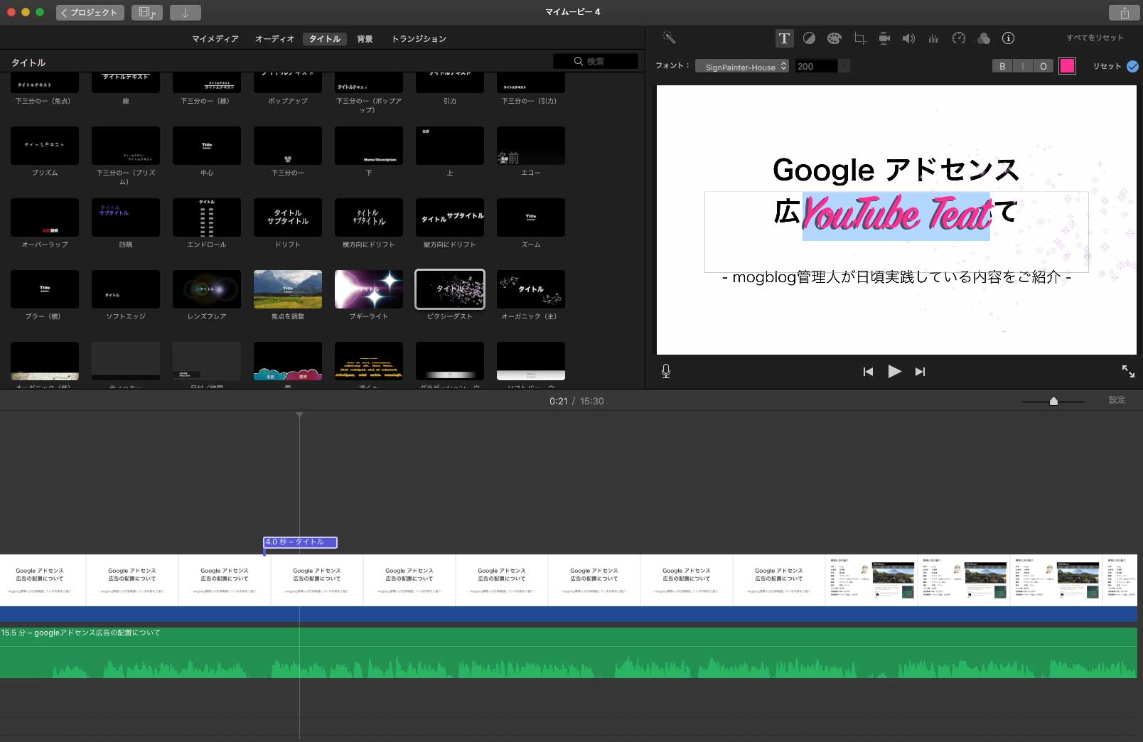Viewport: 1143px width, 742px height.
Task: Jump to previous clip in viewer
Action: pos(868,371)
